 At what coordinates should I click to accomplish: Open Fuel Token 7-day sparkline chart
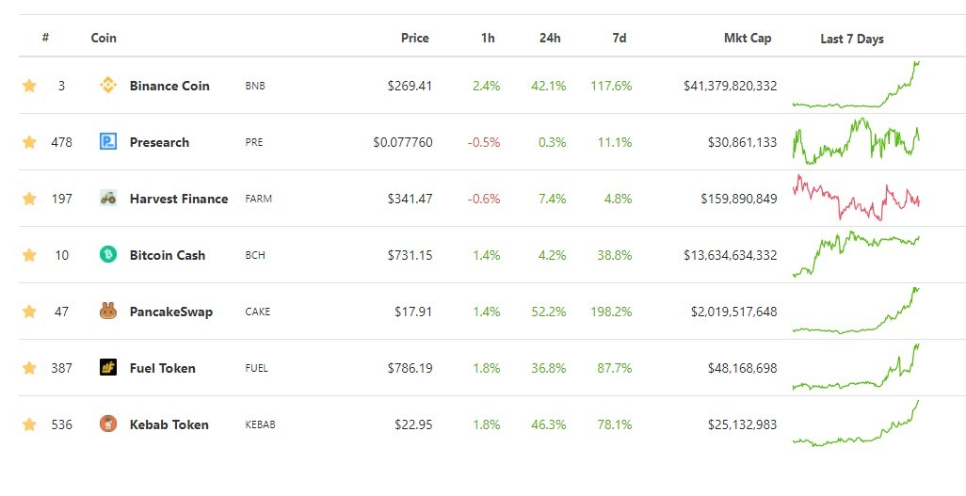coord(856,367)
